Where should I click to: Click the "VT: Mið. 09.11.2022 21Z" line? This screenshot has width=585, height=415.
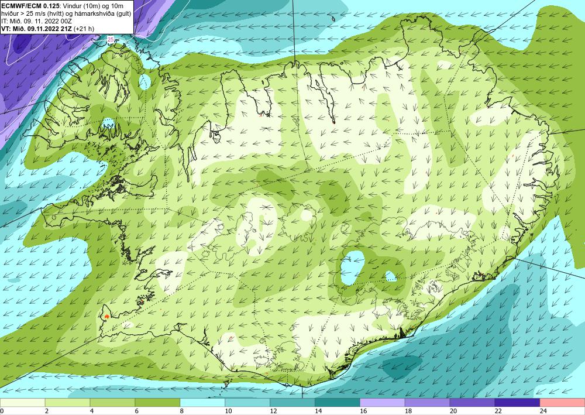coord(37,29)
